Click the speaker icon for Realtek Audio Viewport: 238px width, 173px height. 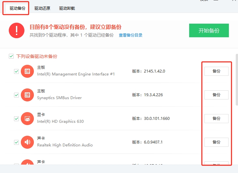[27, 142]
